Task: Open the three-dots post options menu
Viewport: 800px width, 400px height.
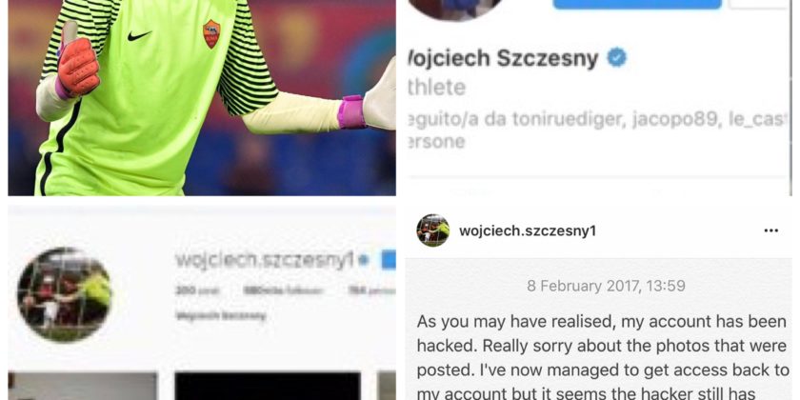Action: click(x=770, y=231)
